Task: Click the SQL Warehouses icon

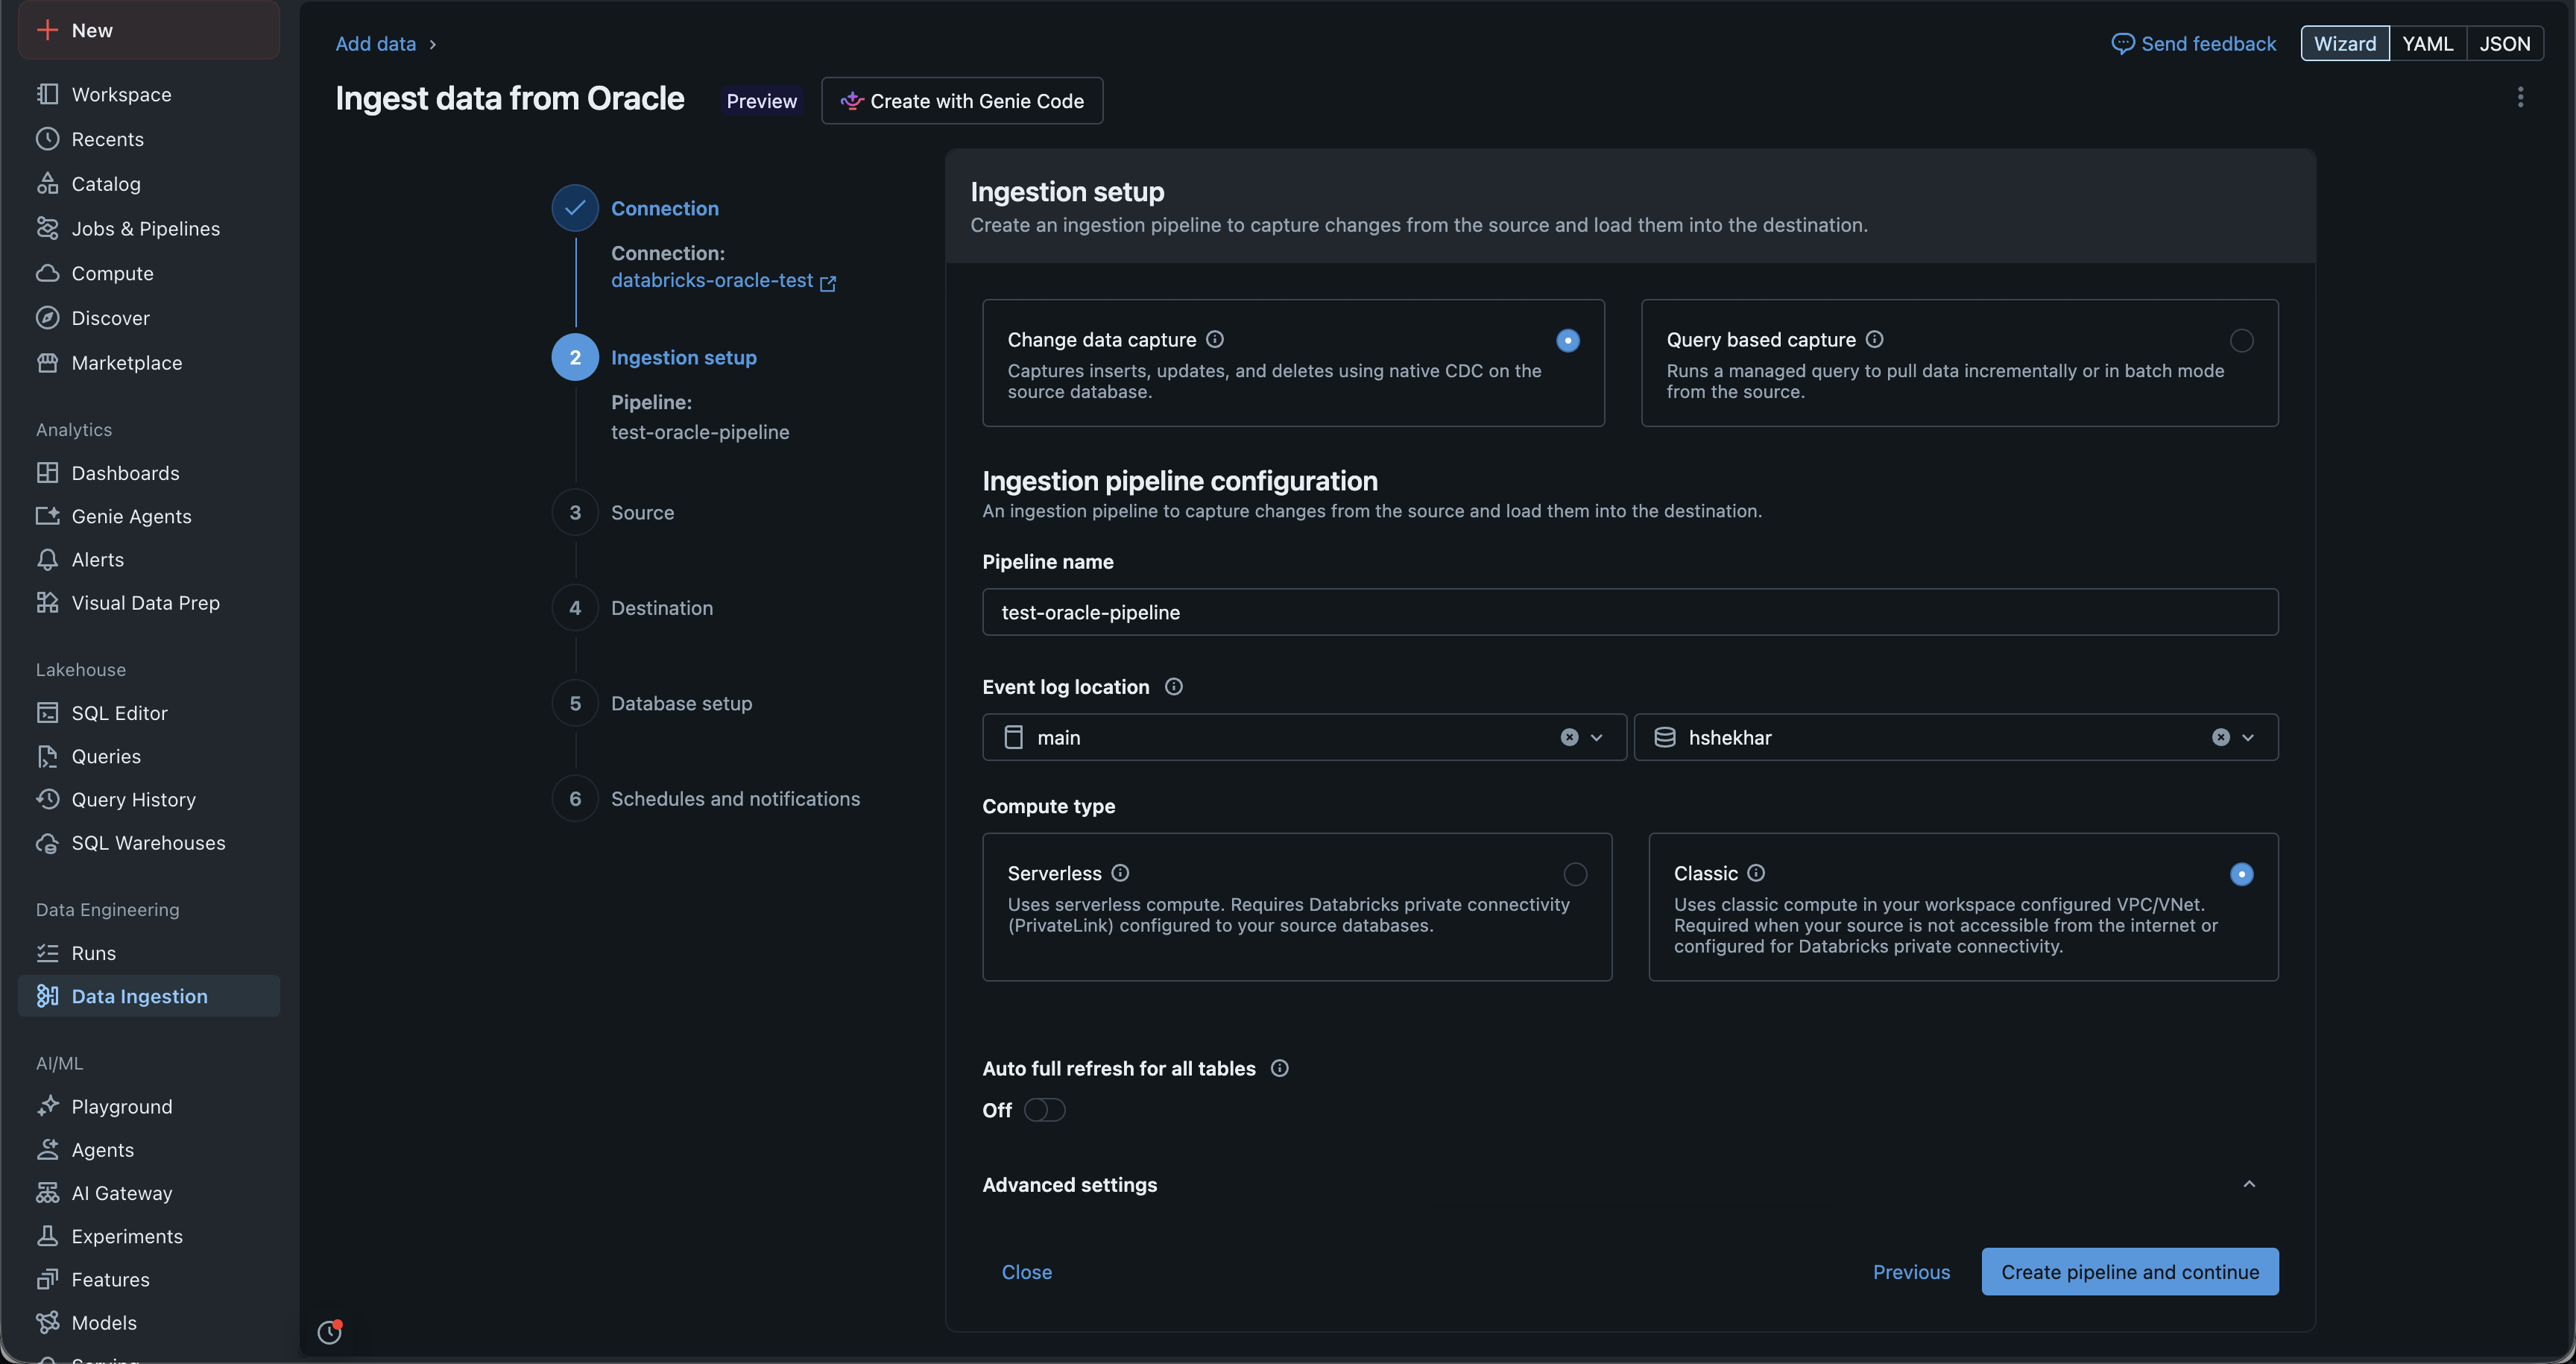Action: tap(47, 842)
